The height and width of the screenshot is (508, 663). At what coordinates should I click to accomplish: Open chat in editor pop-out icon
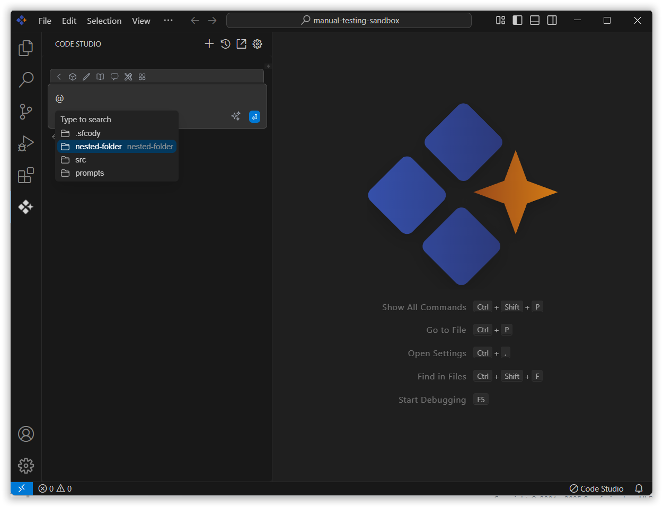coord(241,44)
